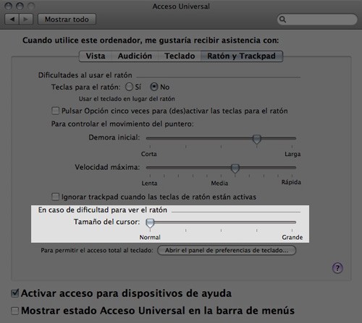Switch to the Vista tab

coord(96,56)
